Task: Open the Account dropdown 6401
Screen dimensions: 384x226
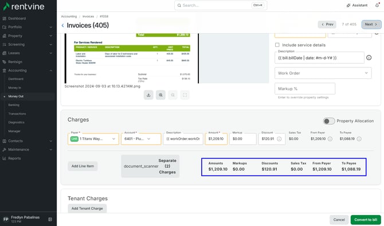Action: coord(141,139)
